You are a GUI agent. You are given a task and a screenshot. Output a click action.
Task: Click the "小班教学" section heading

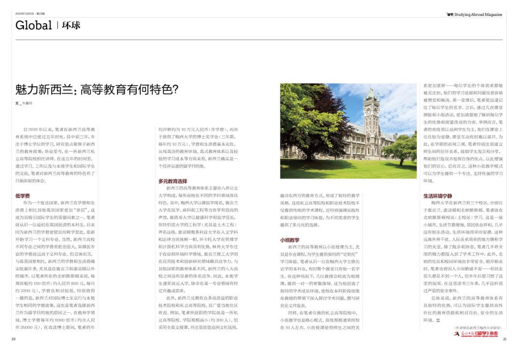coord(290,239)
